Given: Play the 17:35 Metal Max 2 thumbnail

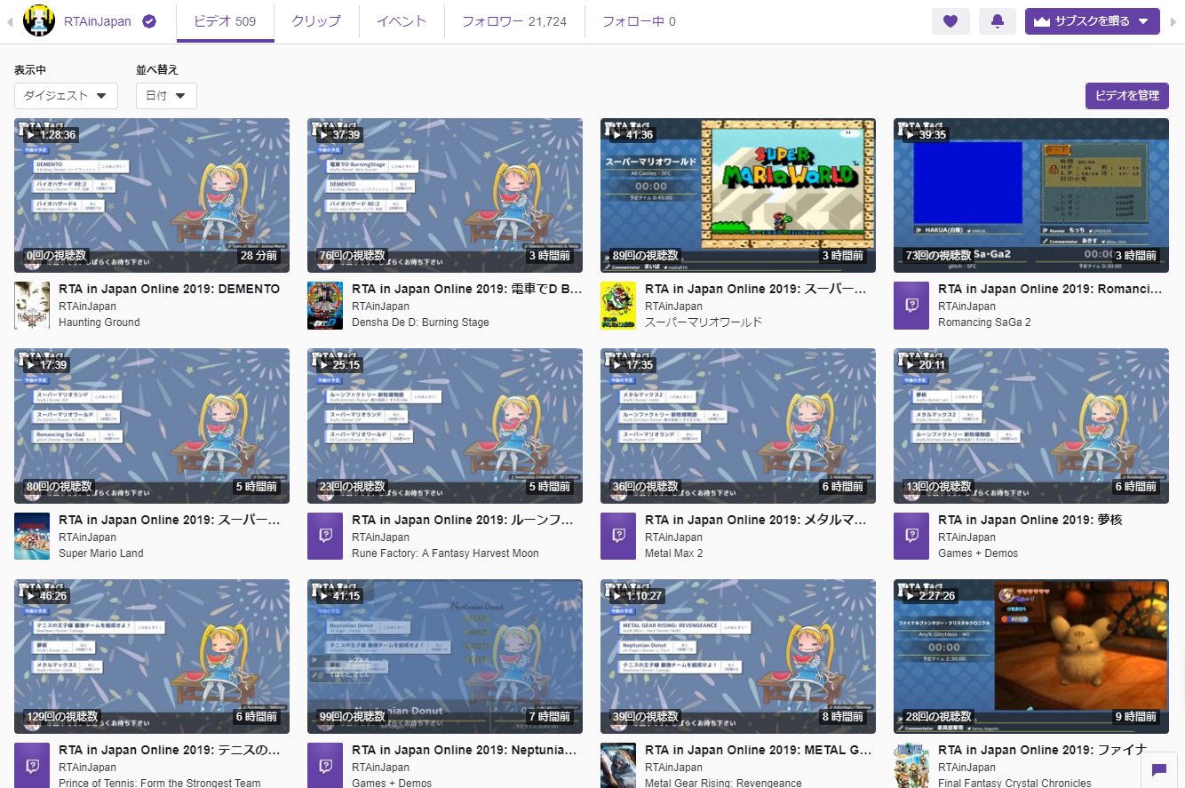Looking at the screenshot, I should point(738,426).
